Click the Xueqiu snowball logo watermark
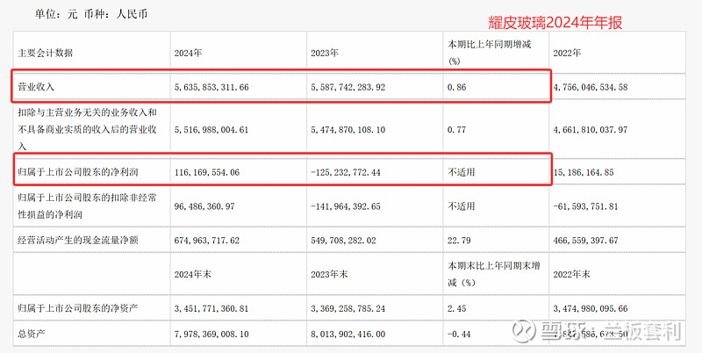The image size is (702, 353). point(526,332)
